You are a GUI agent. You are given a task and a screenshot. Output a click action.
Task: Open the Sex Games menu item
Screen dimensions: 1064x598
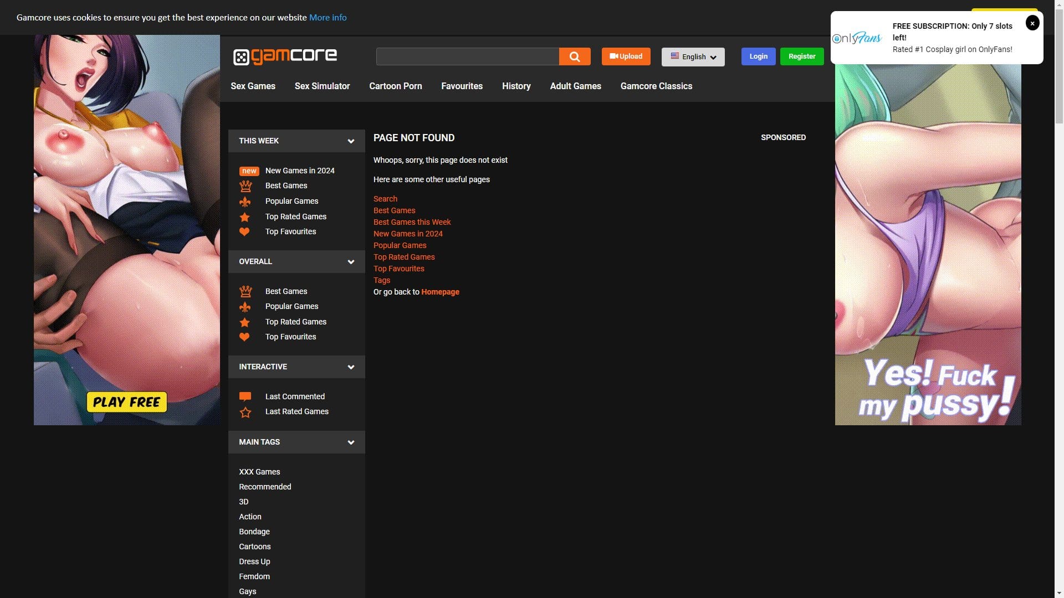[x=253, y=86]
